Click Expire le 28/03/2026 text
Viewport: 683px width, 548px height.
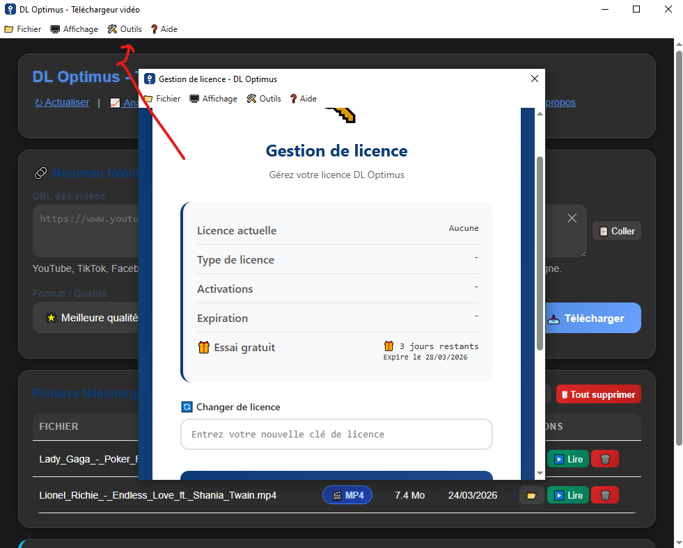pos(425,357)
